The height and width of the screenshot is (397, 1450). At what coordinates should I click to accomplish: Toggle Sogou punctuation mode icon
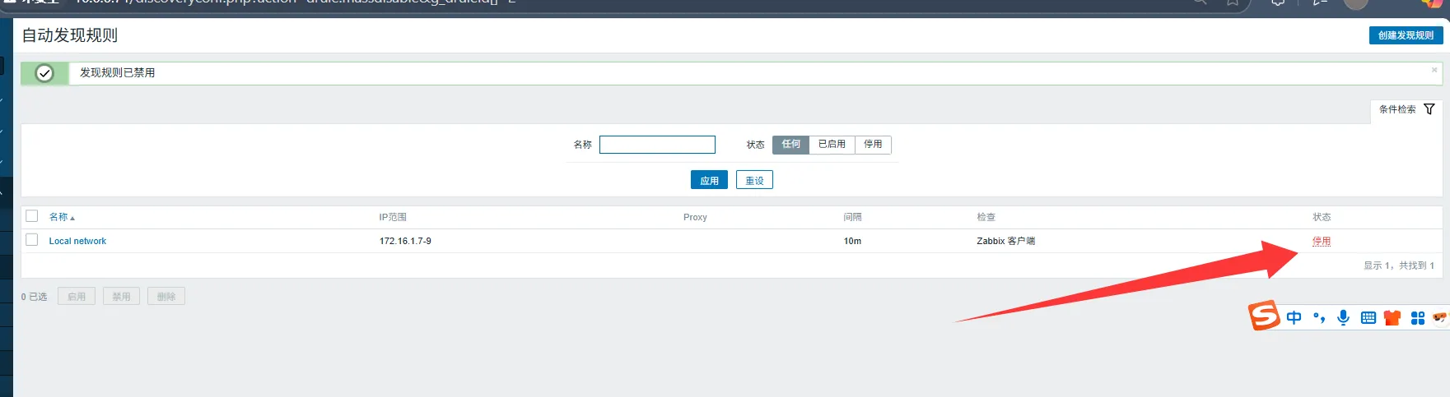pos(1319,318)
